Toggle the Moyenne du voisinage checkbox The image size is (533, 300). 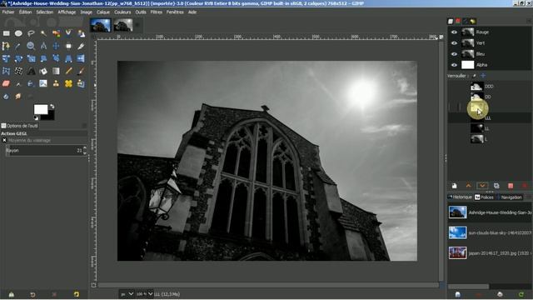4,140
